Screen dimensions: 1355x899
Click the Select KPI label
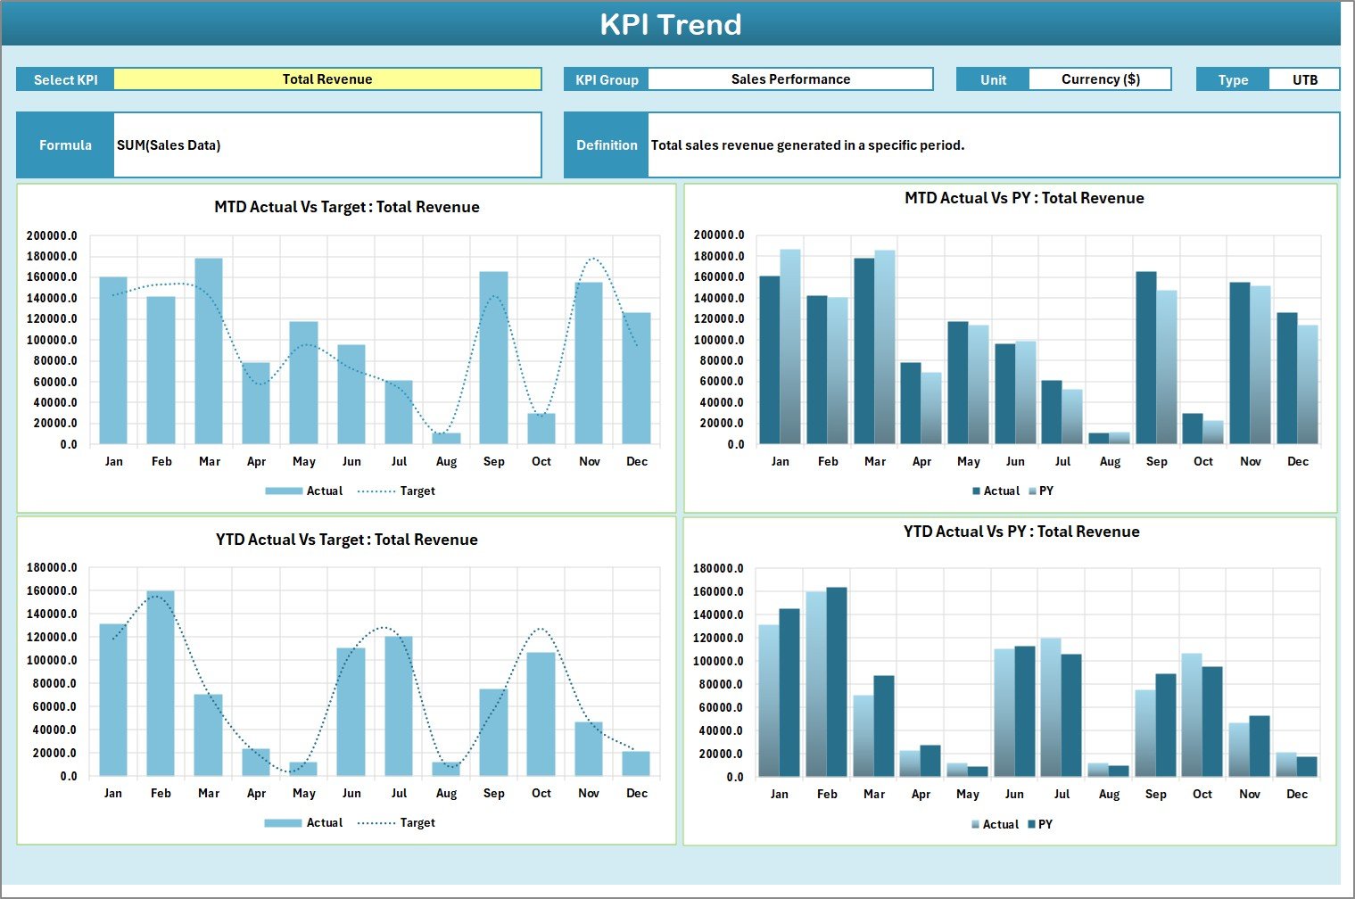tap(65, 80)
